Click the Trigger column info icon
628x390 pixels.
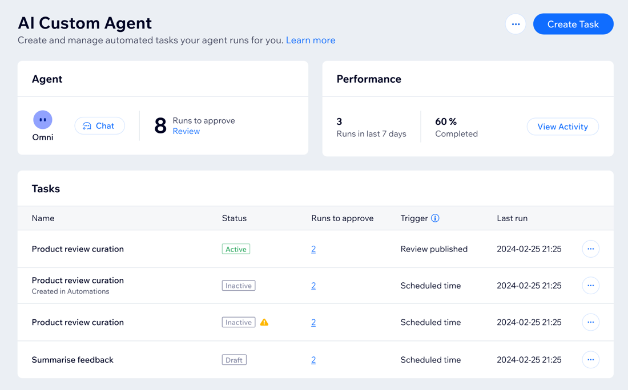coord(436,218)
